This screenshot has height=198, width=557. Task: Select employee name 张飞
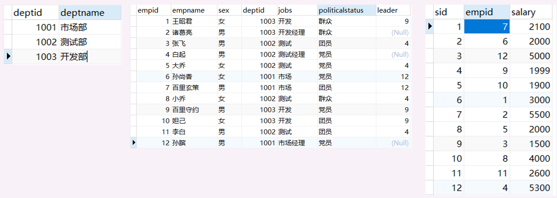tap(194, 44)
